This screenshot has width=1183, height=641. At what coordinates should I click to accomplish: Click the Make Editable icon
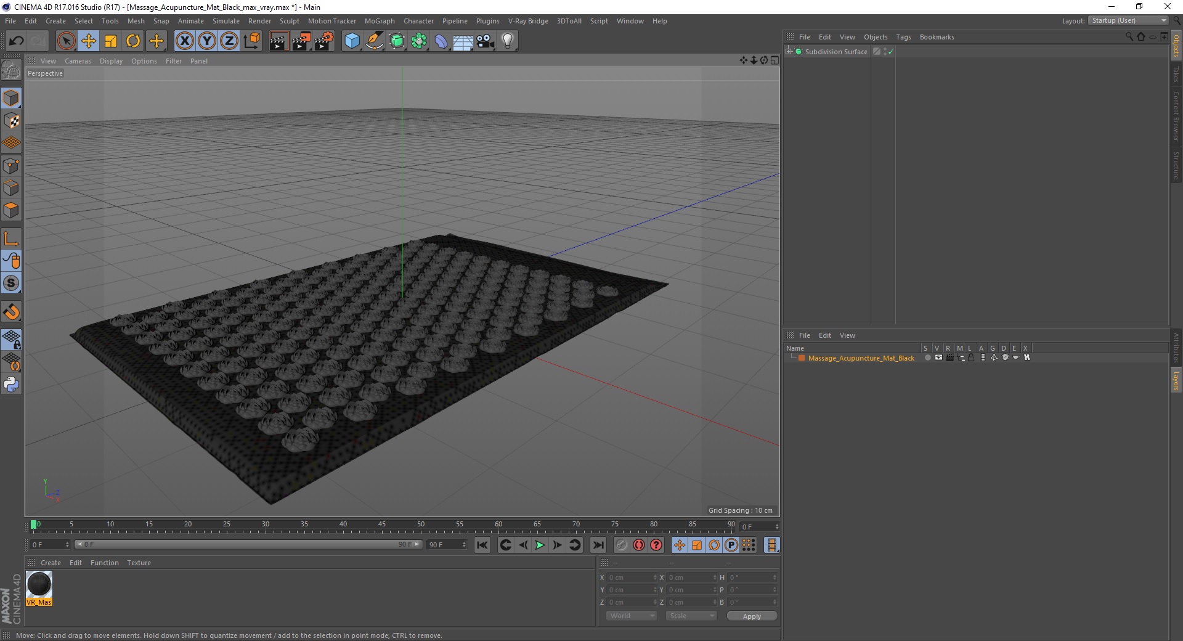(11, 71)
